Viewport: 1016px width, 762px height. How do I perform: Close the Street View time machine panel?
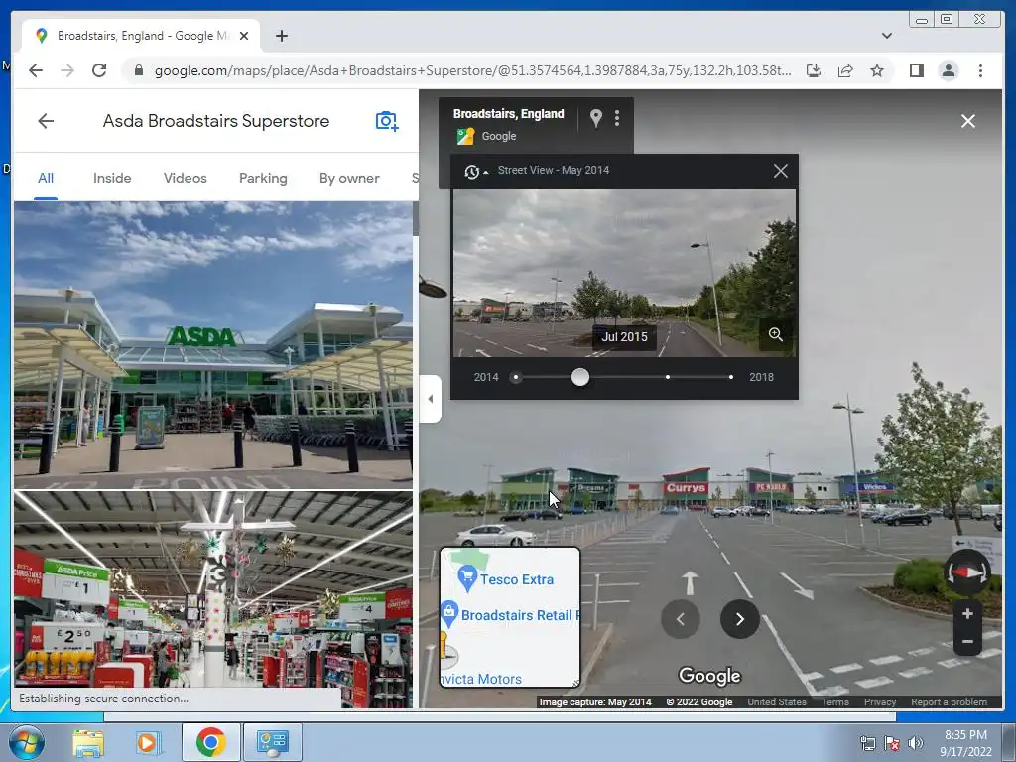click(x=780, y=171)
